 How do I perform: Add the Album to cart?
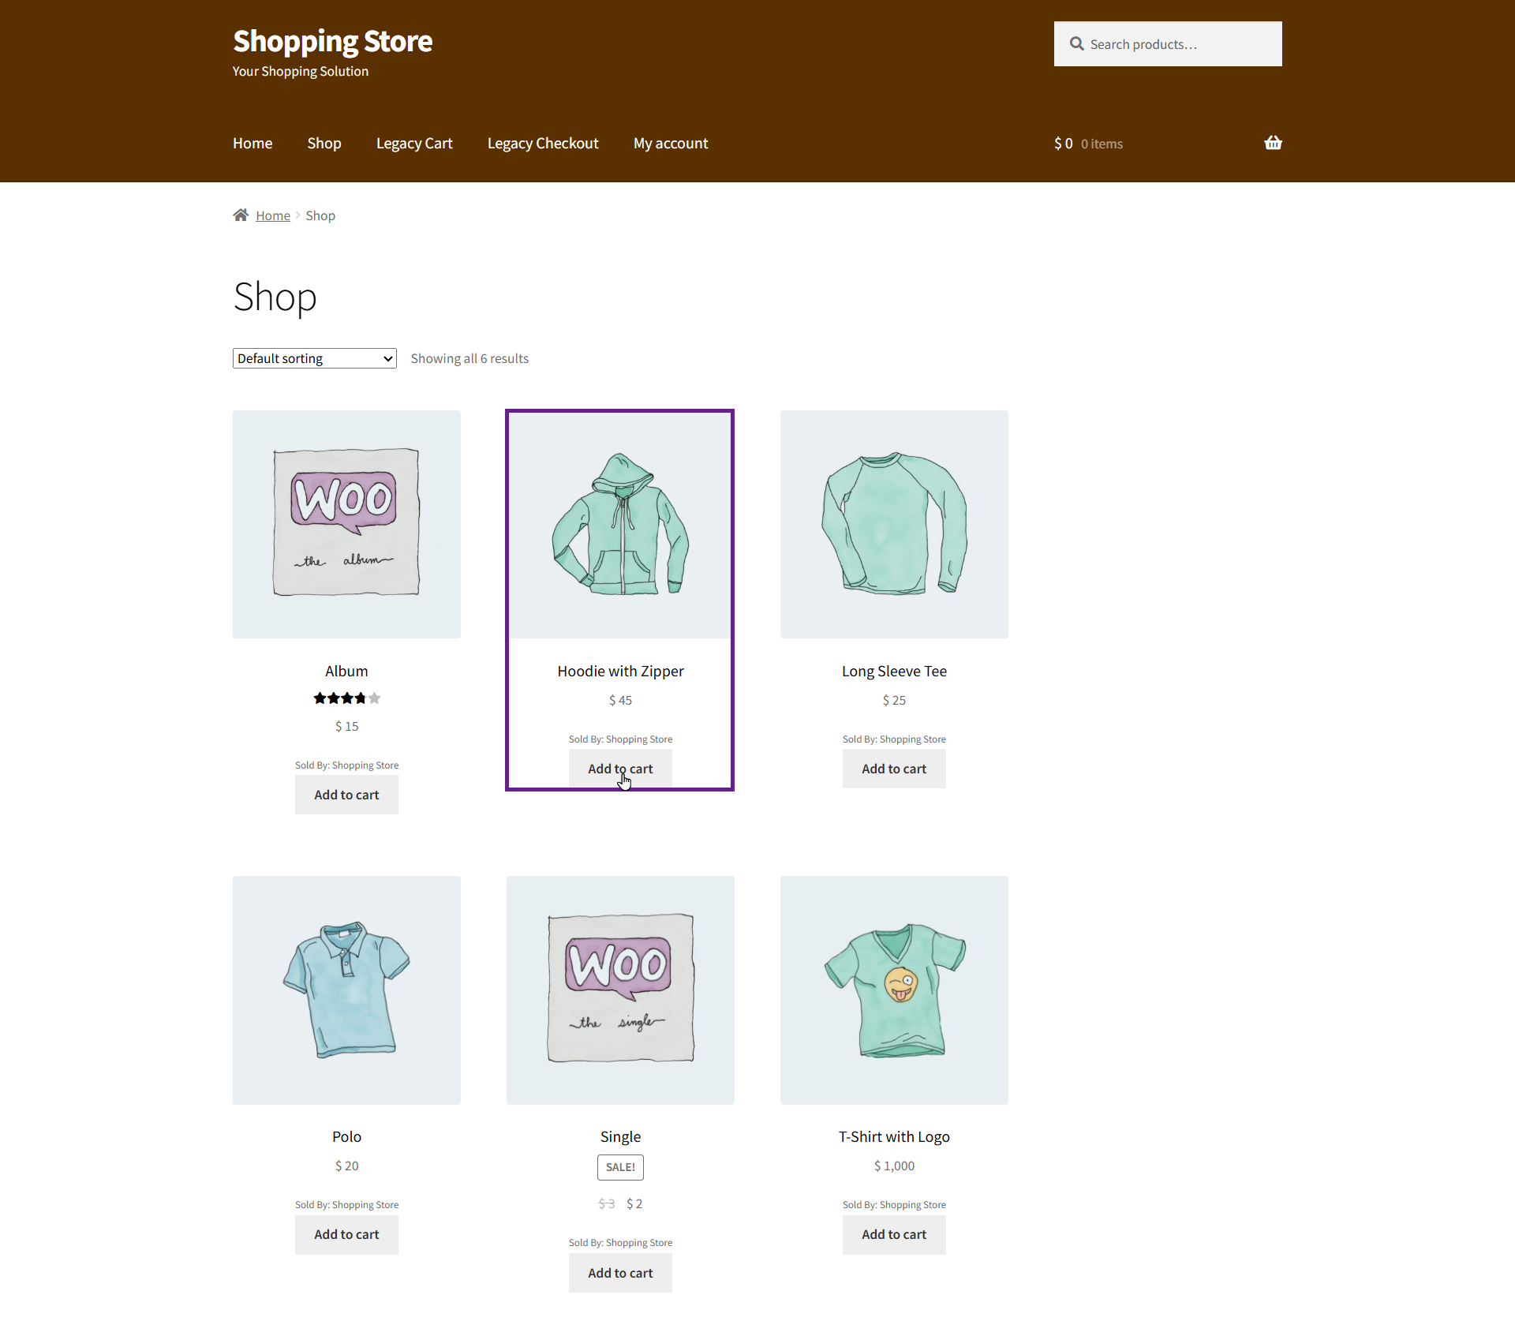coord(346,795)
